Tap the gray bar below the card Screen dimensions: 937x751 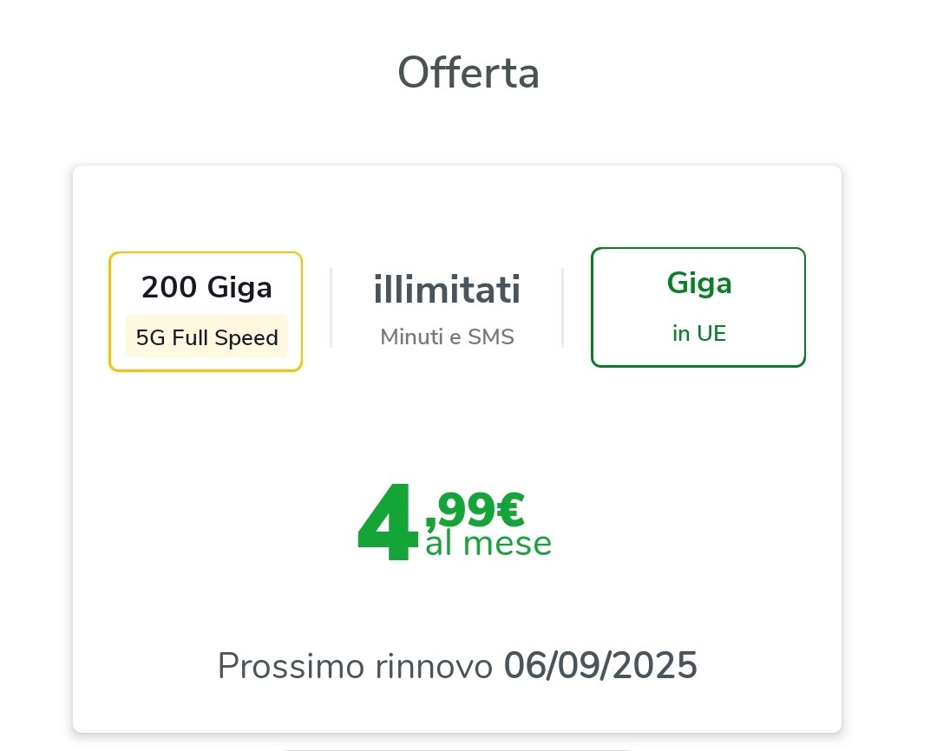tap(457, 748)
